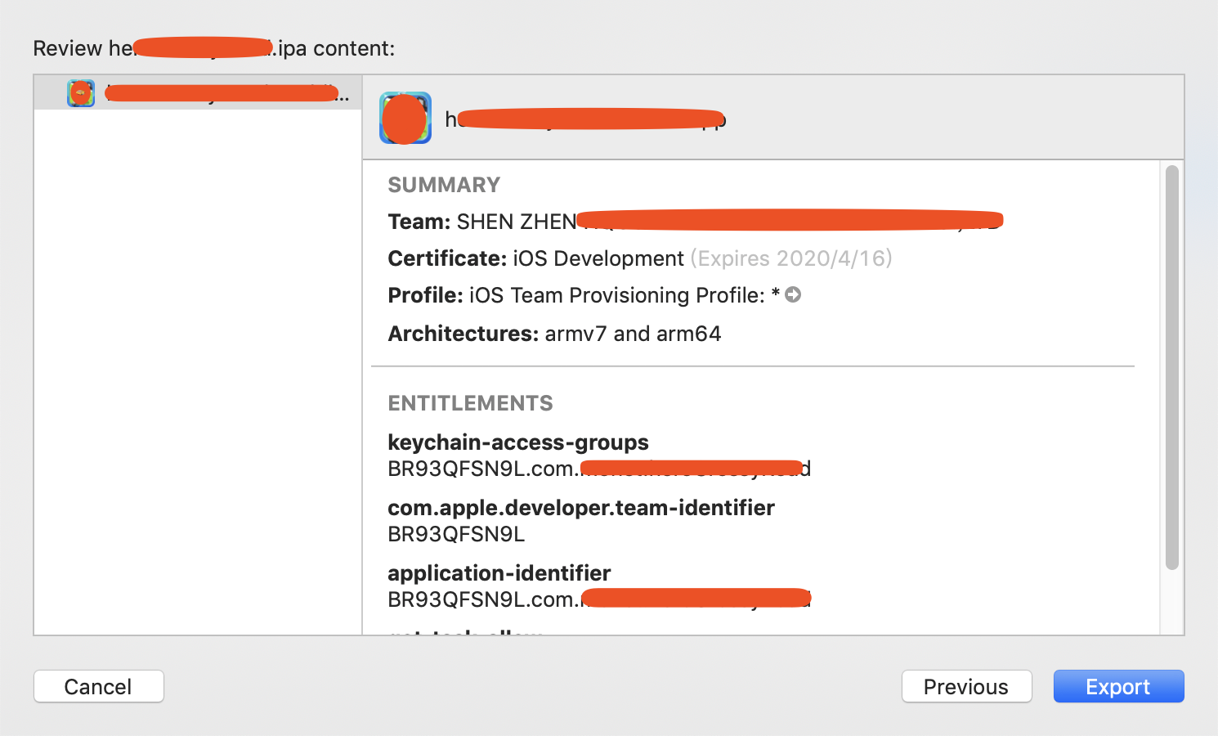Click the large app icon in the header
The width and height of the screenshot is (1218, 736).
tap(405, 119)
